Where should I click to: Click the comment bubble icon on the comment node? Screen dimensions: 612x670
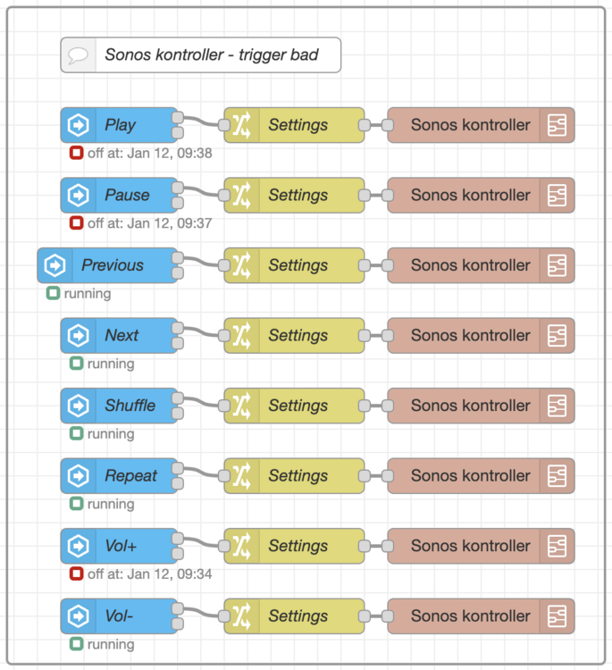click(x=79, y=55)
